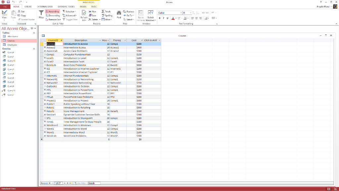Viewport: 339px width, 191px height.
Task: Sort records with the Ascending icon
Action: coord(47,11)
